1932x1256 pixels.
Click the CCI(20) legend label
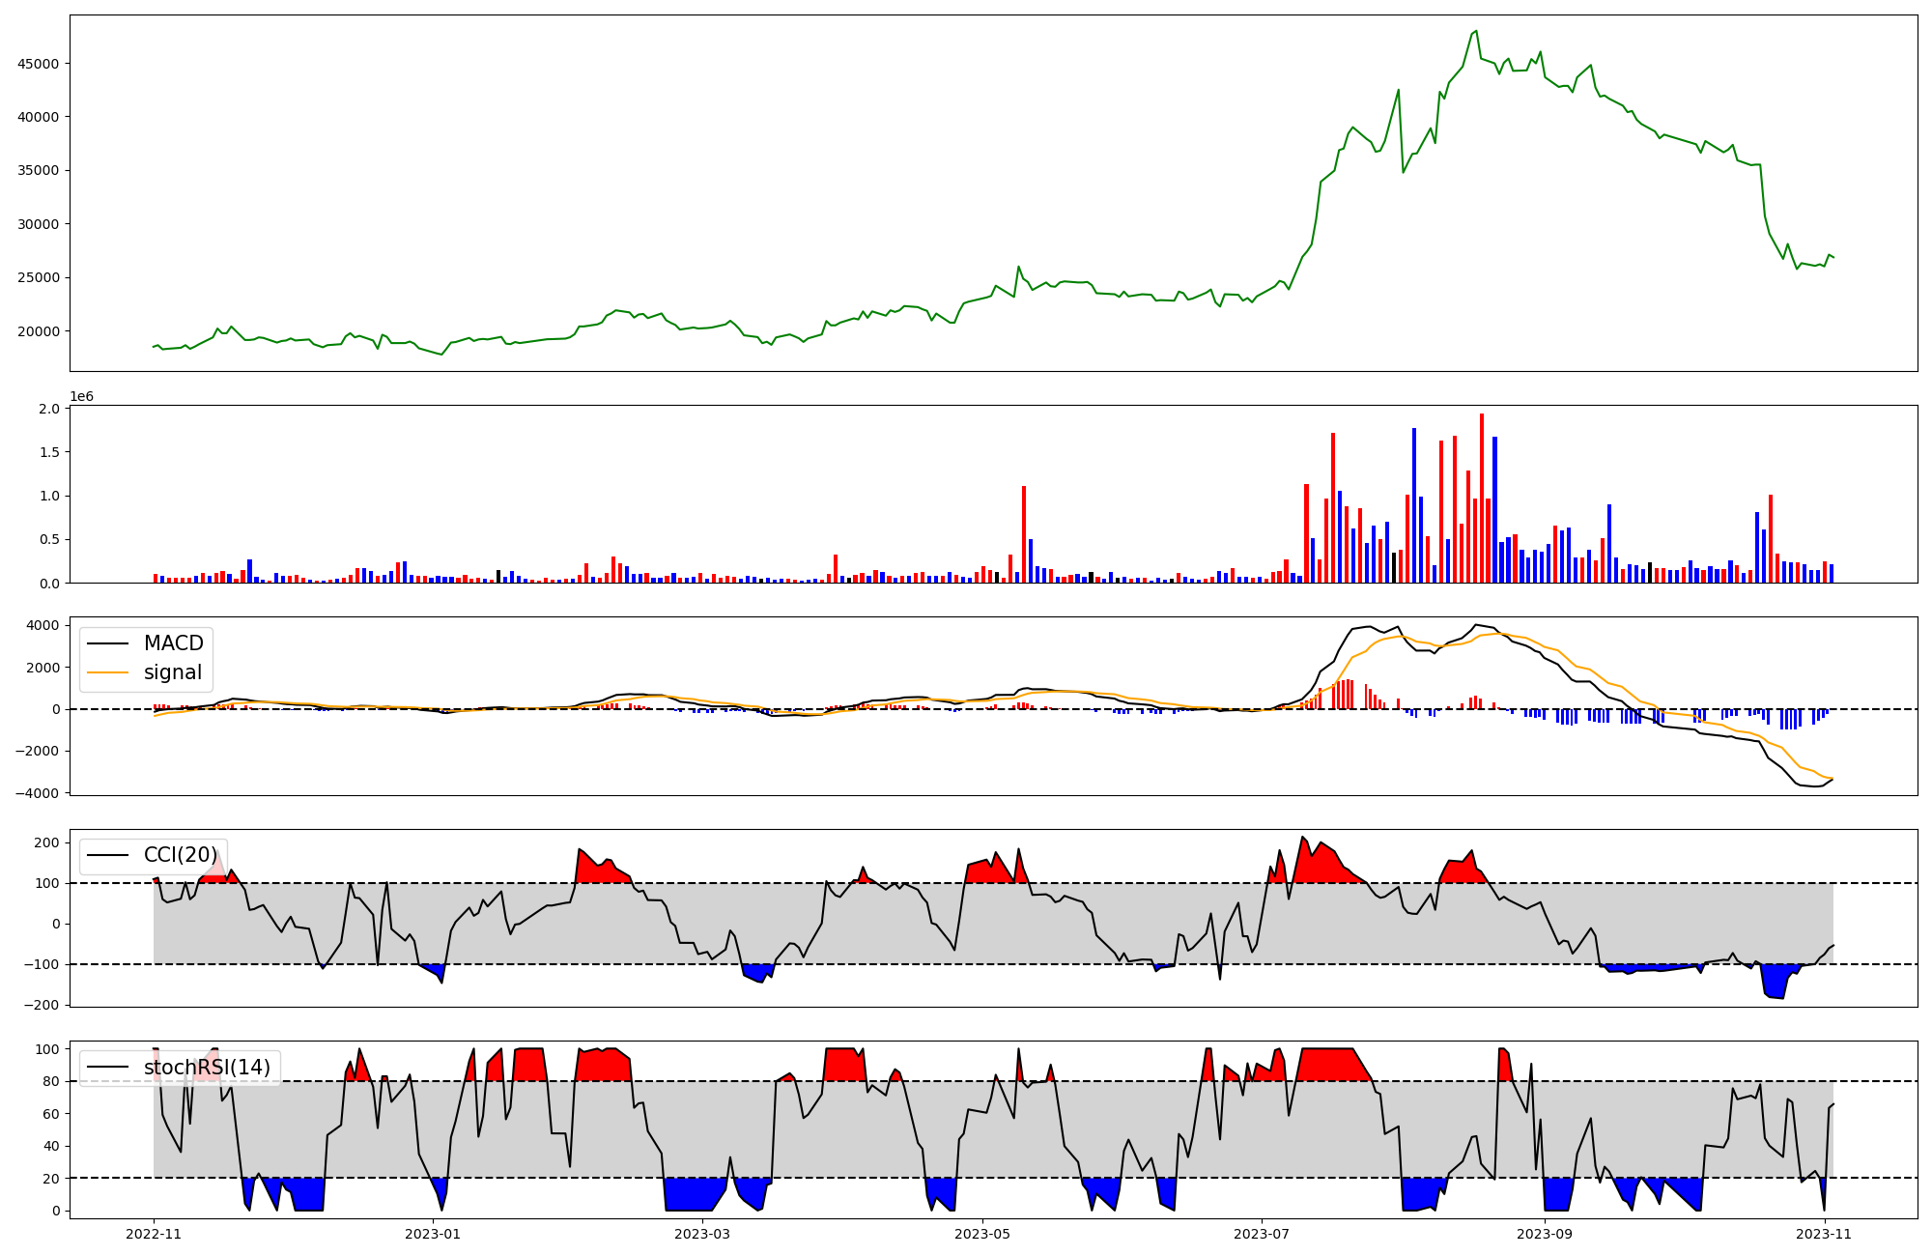181,855
